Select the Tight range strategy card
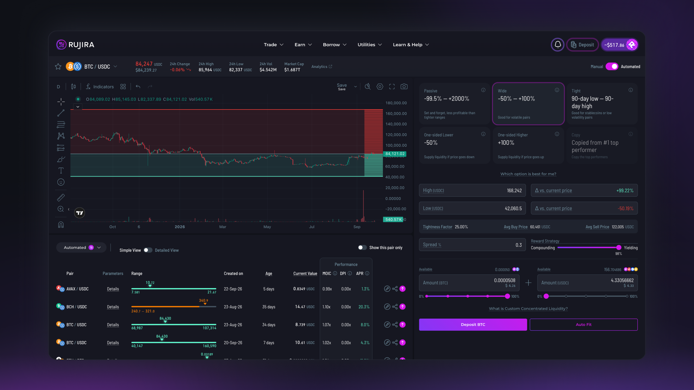Viewport: 694px width, 390px height. coord(602,104)
